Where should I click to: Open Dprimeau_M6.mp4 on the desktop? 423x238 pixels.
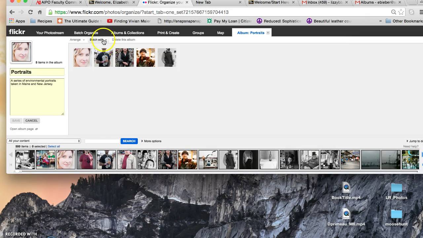pos(346,217)
